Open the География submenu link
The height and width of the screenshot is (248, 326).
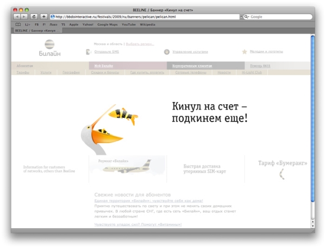71,72
